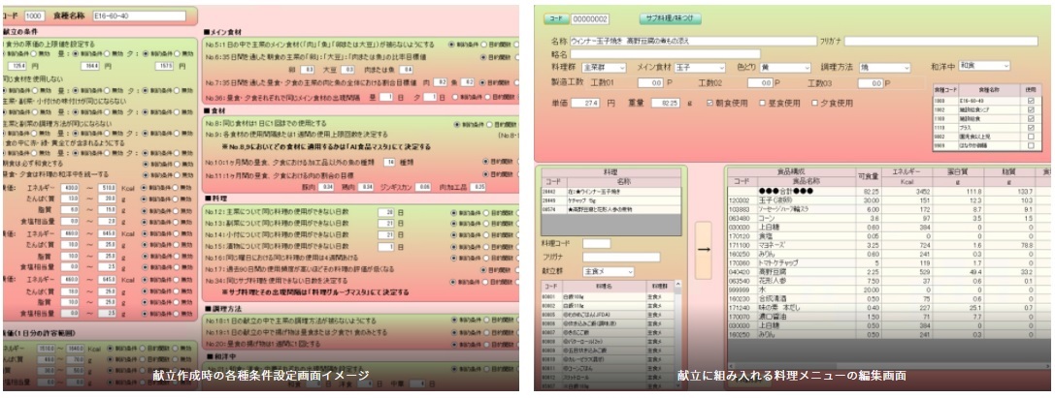Open the メイン食材 dropdown
This screenshot has width=1055, height=398.
[717, 66]
